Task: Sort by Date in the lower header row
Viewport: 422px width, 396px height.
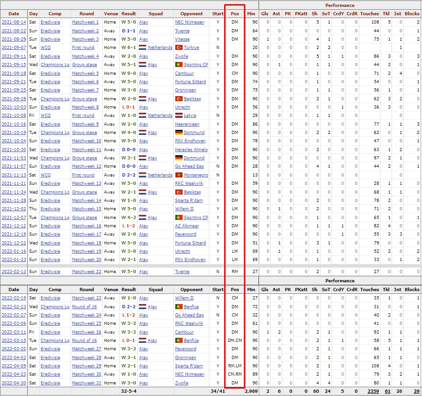Action: pos(14,290)
